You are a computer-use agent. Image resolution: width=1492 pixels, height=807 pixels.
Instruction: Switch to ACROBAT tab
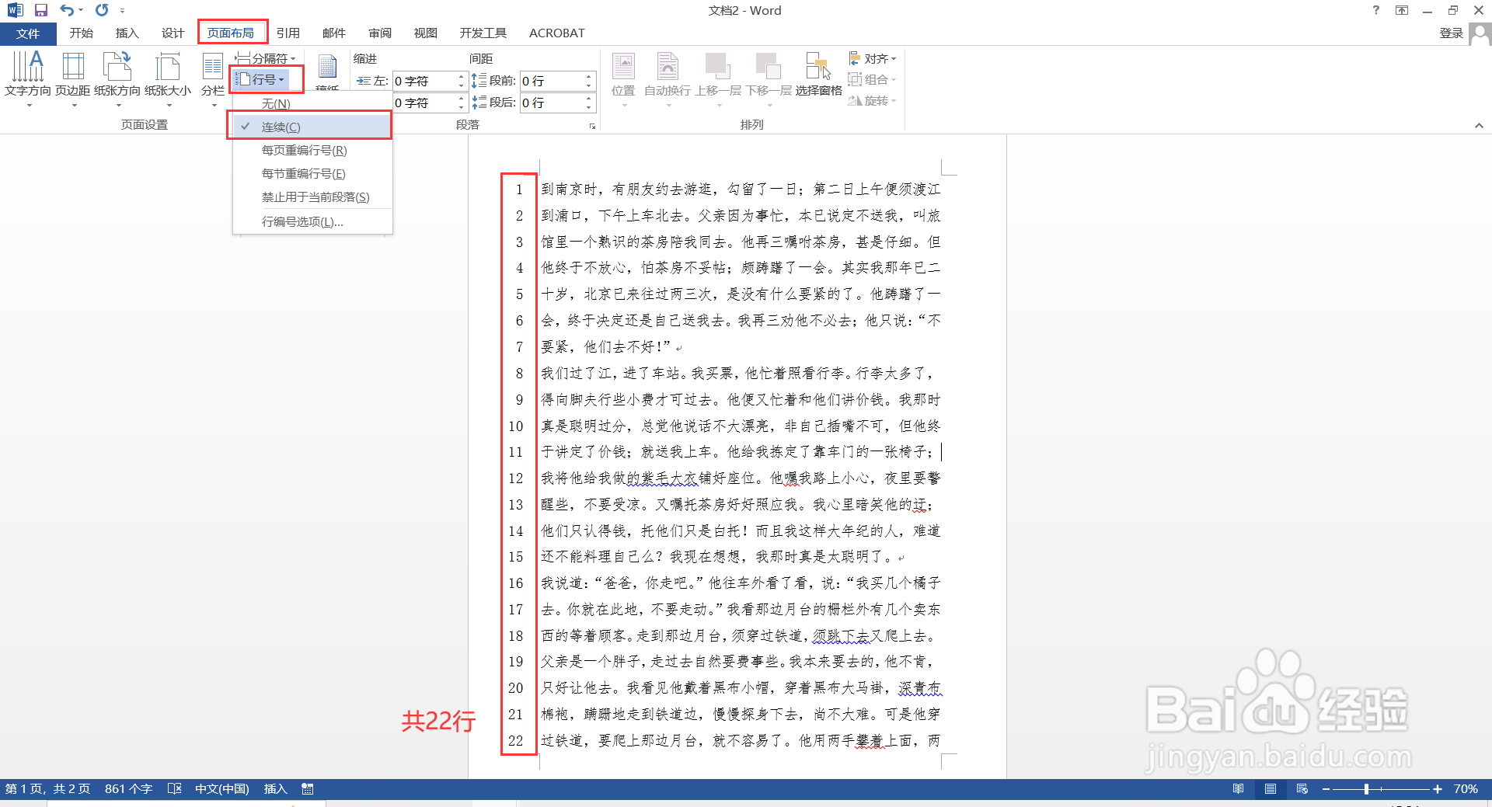(556, 33)
